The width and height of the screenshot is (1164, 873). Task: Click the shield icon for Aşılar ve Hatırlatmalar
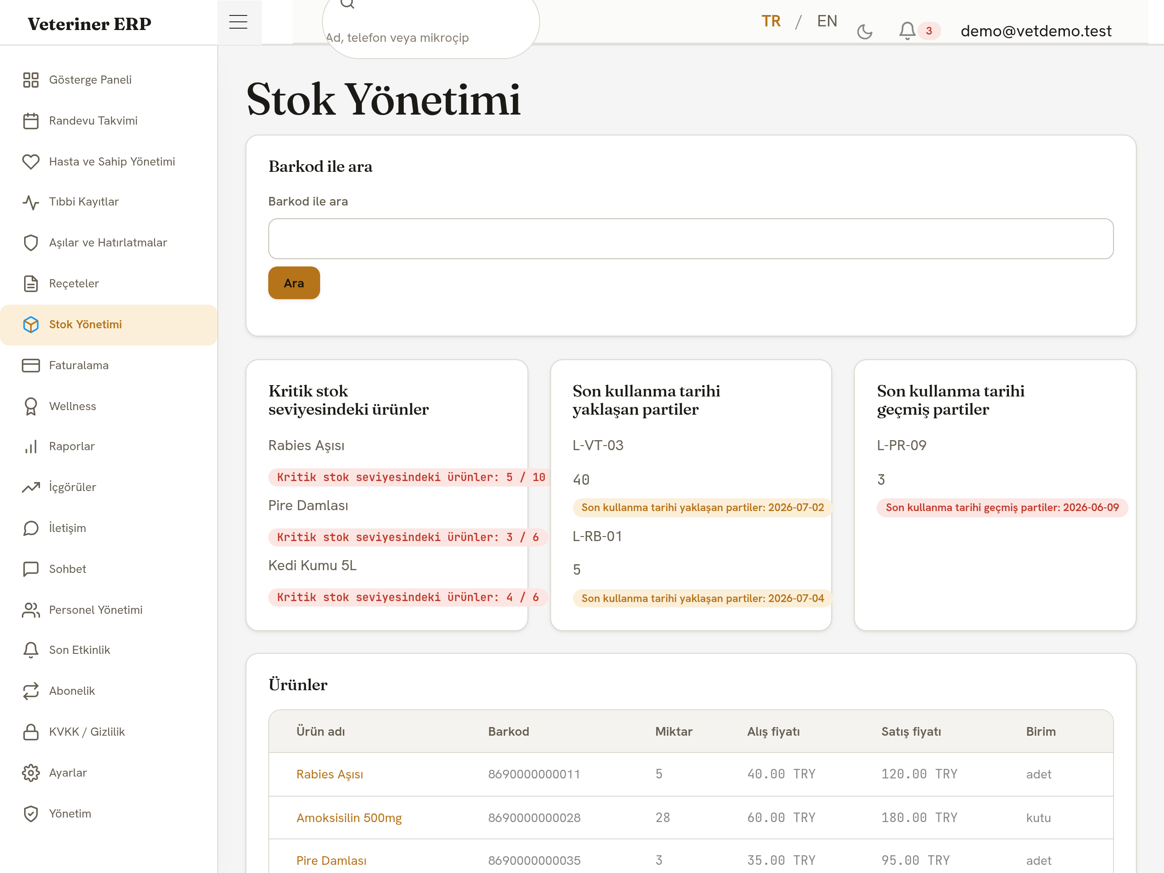(30, 243)
